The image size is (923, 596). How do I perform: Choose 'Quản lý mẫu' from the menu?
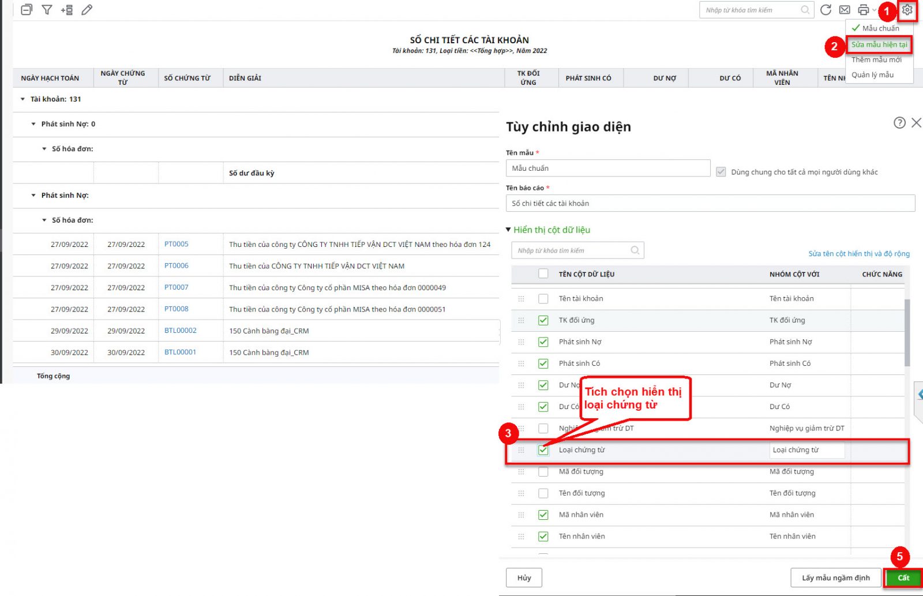[x=872, y=74]
